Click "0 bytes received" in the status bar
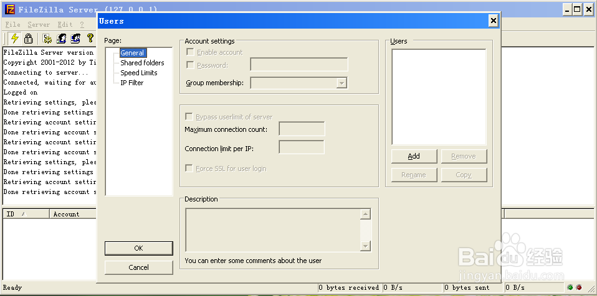 pyautogui.click(x=349, y=288)
